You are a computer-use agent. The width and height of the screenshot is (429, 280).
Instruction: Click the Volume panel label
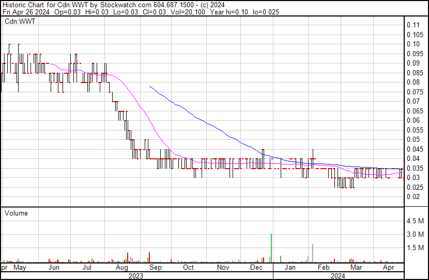click(16, 213)
